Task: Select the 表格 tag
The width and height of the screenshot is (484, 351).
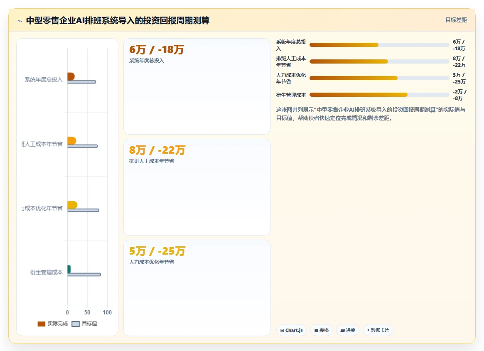Action: click(321, 330)
